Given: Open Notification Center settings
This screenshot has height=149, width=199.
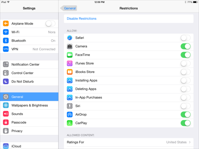Looking at the screenshot, I should (29, 64).
